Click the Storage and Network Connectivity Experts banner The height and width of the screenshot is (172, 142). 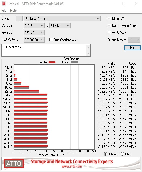(x=72, y=162)
